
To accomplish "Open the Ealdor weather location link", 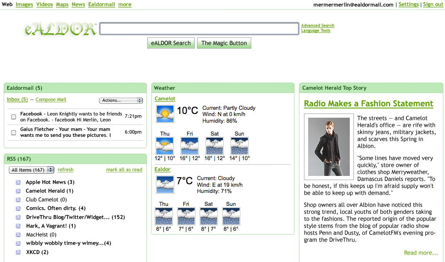I will point(162,169).
